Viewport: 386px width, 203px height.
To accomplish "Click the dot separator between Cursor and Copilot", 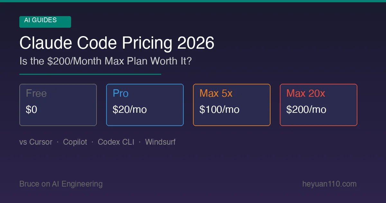I will (58, 142).
